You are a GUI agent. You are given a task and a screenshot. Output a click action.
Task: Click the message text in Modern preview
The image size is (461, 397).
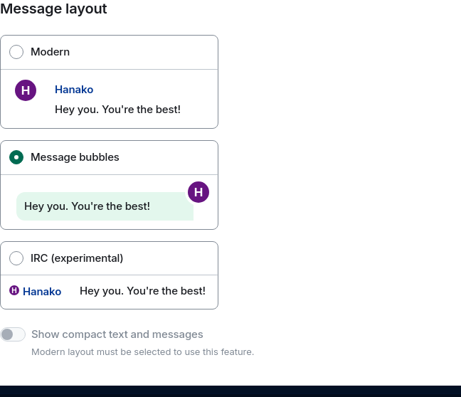coord(117,110)
